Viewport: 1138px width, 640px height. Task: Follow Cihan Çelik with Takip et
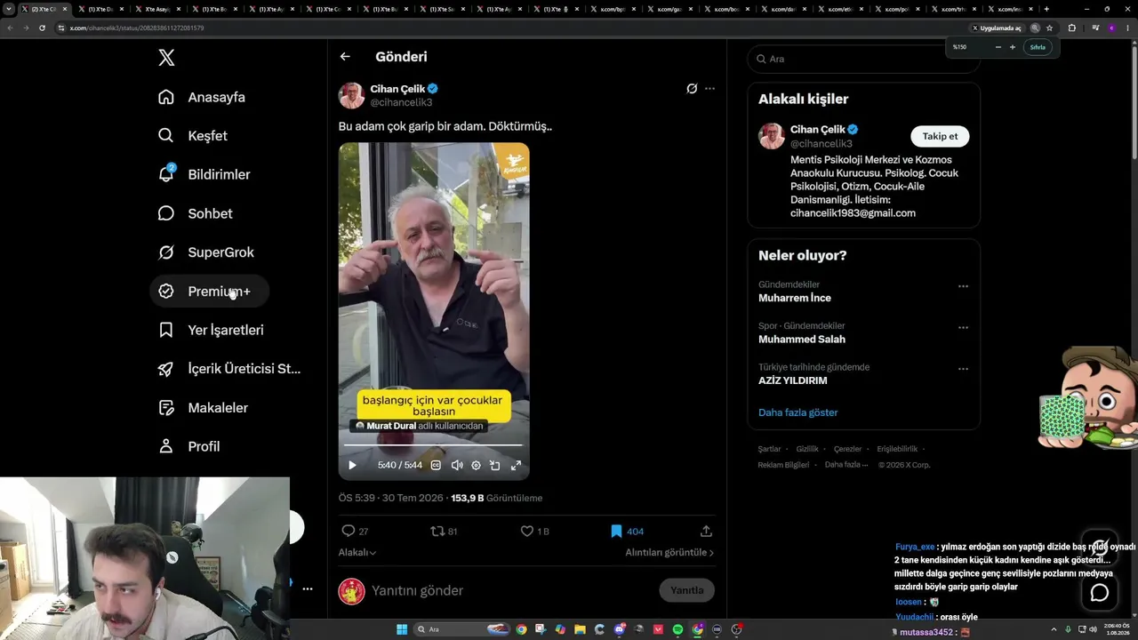click(x=940, y=136)
